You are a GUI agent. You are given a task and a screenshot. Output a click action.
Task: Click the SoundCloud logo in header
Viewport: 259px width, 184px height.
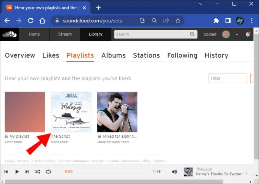coord(9,34)
